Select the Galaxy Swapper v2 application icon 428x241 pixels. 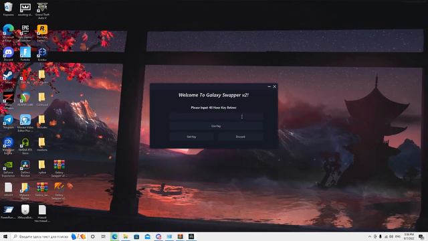(x=59, y=191)
